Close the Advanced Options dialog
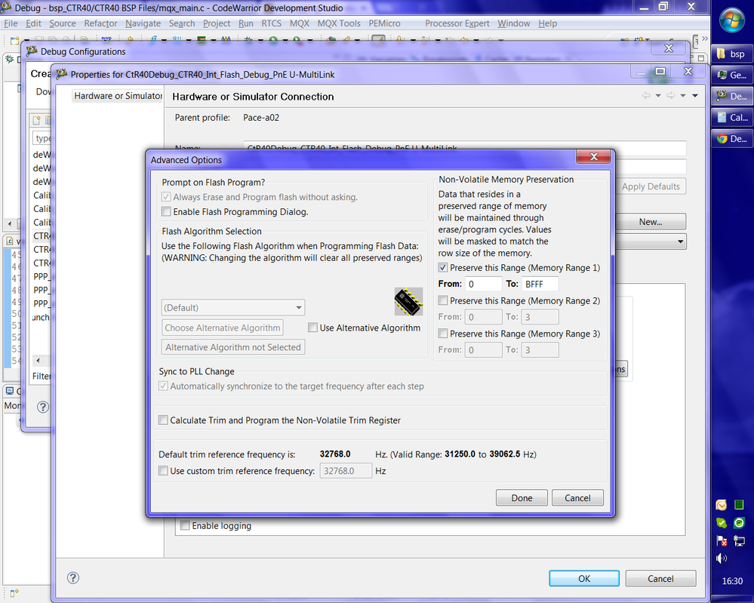This screenshot has height=603, width=754. [593, 156]
